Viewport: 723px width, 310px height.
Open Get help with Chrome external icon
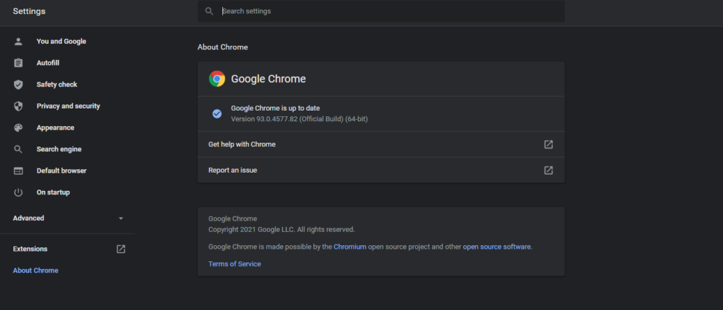pos(548,144)
